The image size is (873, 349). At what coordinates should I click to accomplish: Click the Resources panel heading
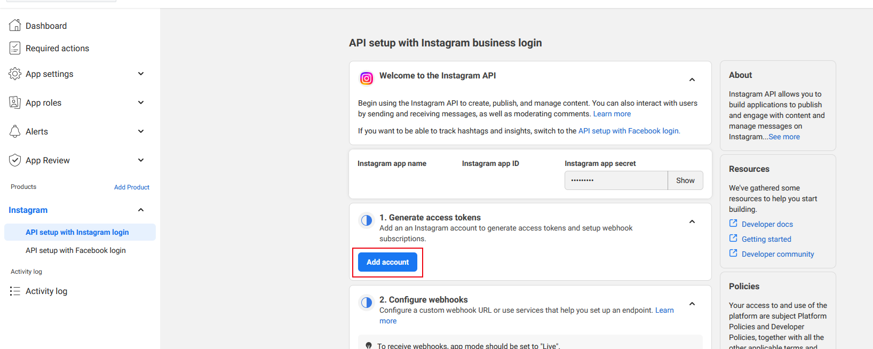[x=749, y=169]
